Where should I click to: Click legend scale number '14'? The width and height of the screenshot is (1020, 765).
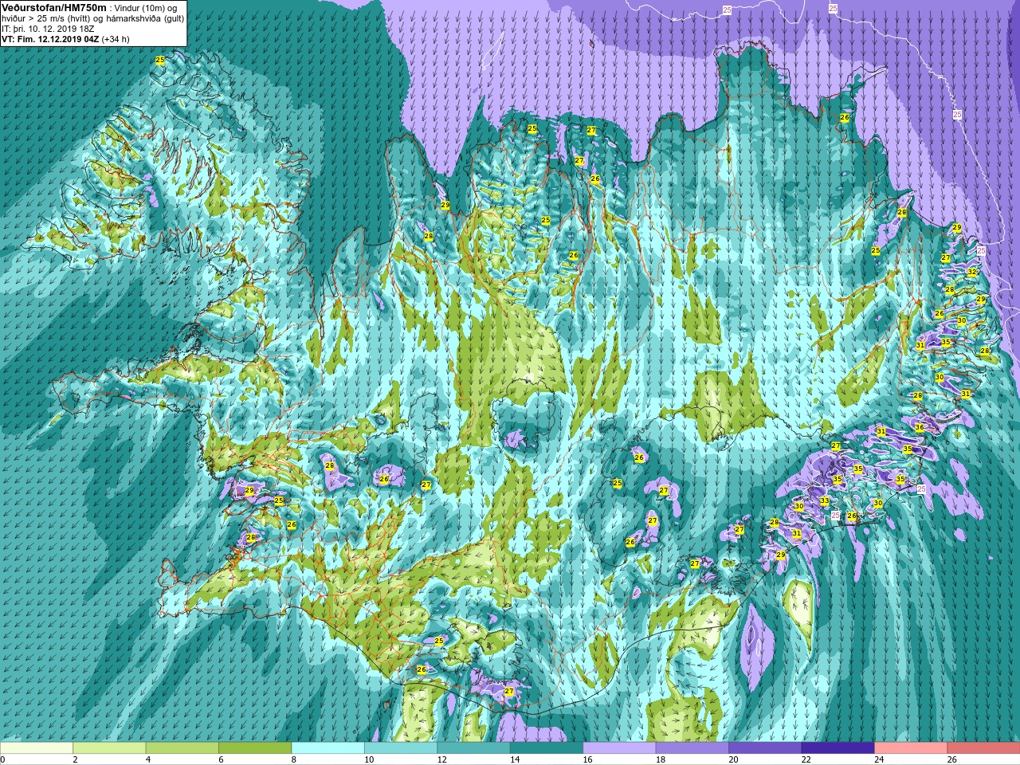[514, 760]
